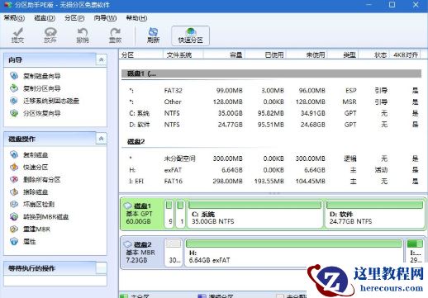Click the 撤销 (undo) toolbar icon

[83, 35]
